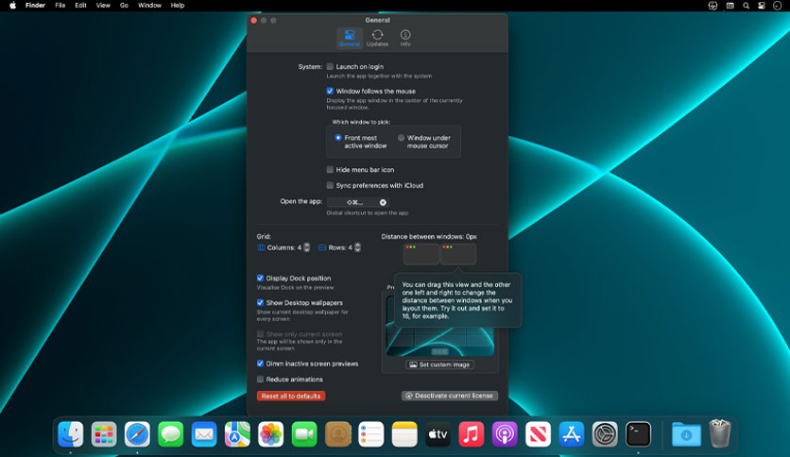The height and width of the screenshot is (457, 790).
Task: Enable Hide menu bar icon checkbox
Action: pos(330,170)
